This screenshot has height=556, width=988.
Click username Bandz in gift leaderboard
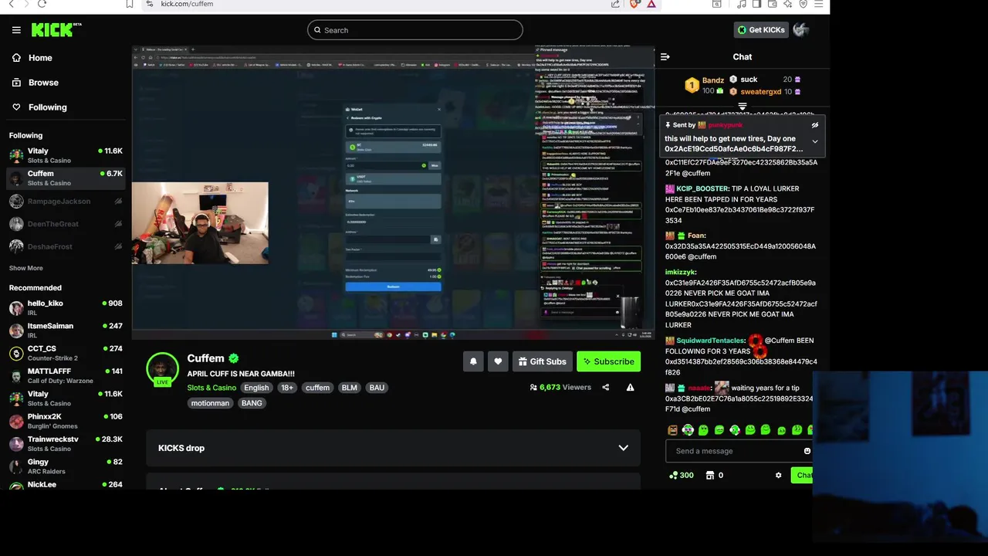(713, 80)
